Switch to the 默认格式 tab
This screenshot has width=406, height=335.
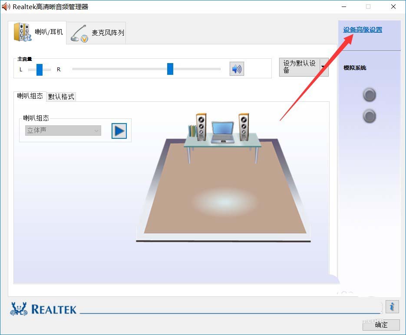point(61,97)
